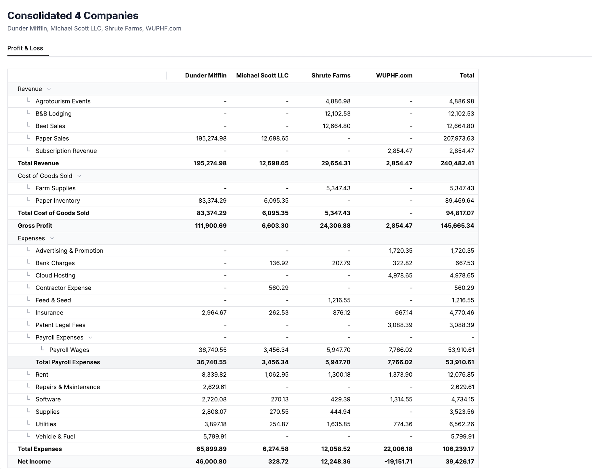Collapse the Revenue section chevron
The image size is (592, 469).
click(49, 89)
